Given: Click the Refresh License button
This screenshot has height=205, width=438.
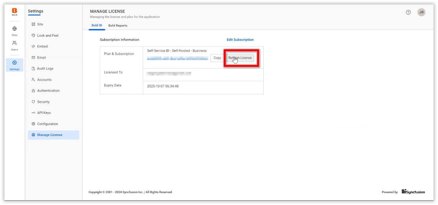Looking at the screenshot, I should click(240, 58).
